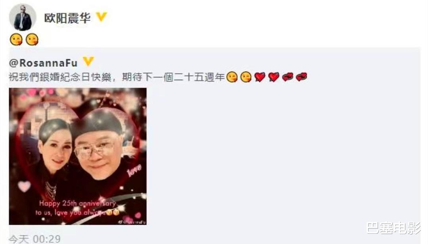
Task: Click second kissing emoji under avatar
Action: (x=32, y=39)
